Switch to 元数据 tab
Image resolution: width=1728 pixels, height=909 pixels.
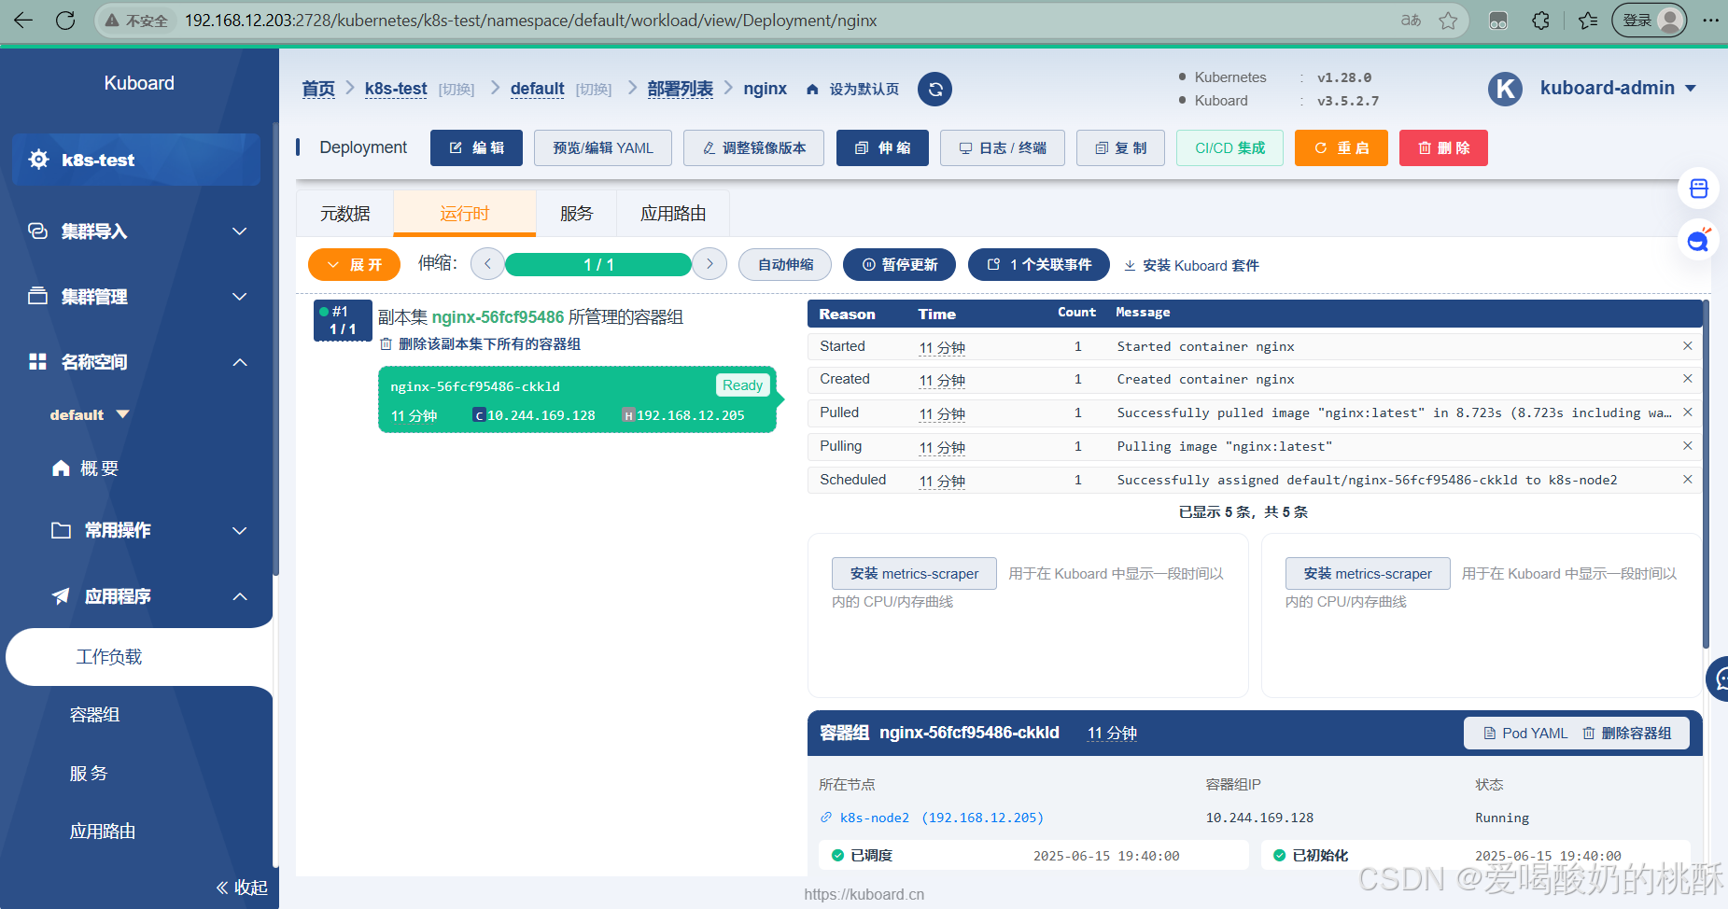[x=345, y=214]
